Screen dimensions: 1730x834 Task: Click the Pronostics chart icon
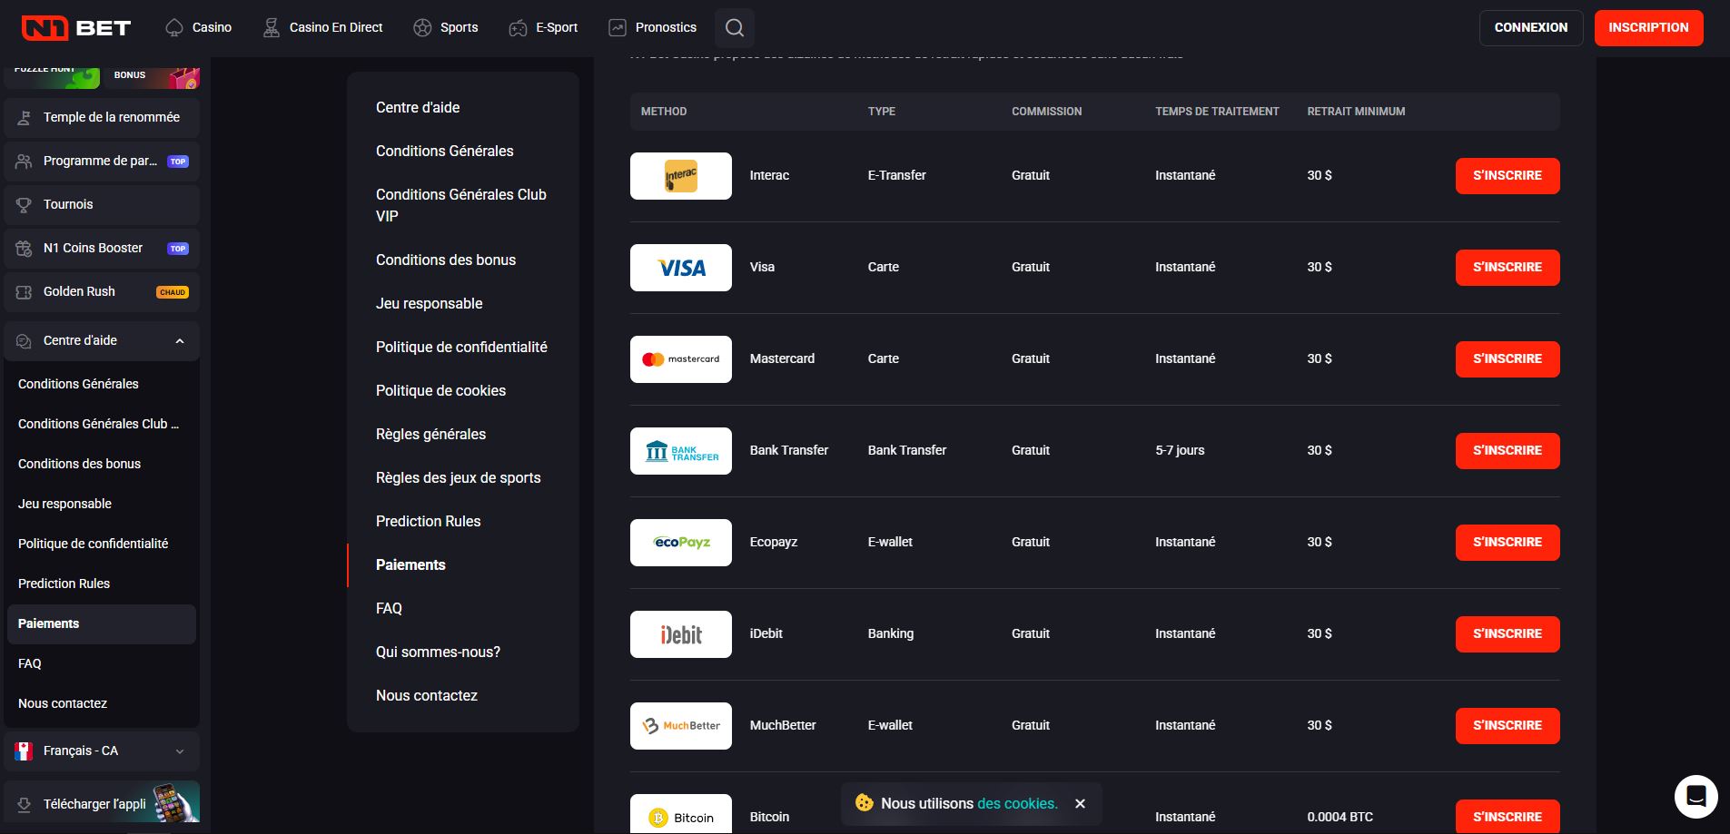[618, 28]
